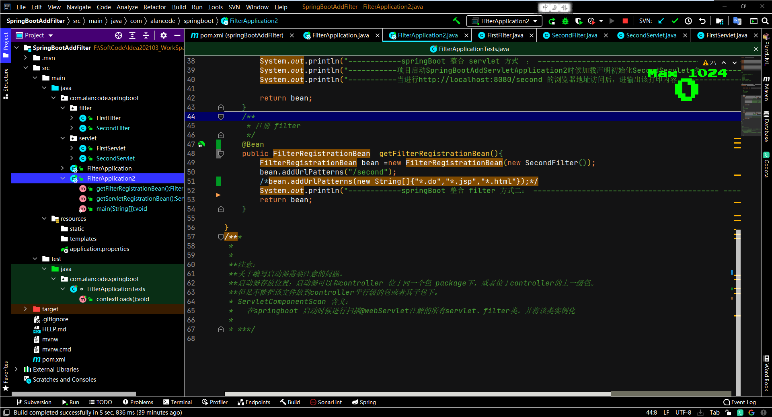The width and height of the screenshot is (772, 417).
Task: Open the Endpoints tool window
Action: tap(254, 402)
